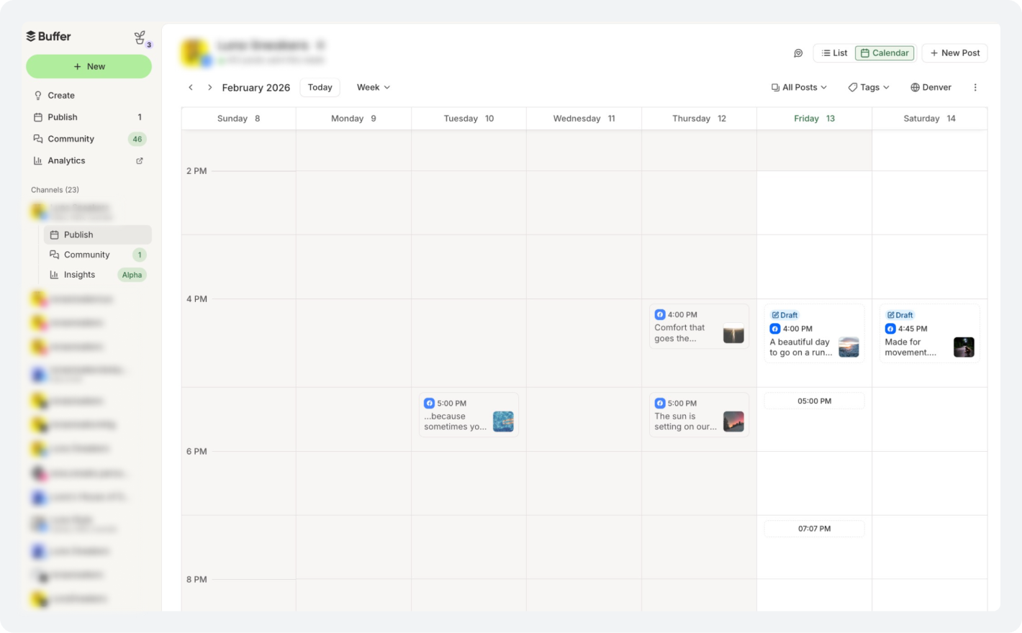Click the Community badge showing 1
The height and width of the screenshot is (633, 1022).
(140, 255)
